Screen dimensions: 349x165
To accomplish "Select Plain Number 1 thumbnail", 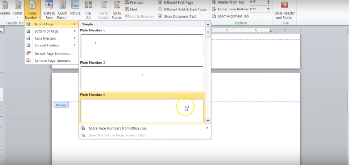I will click(142, 46).
